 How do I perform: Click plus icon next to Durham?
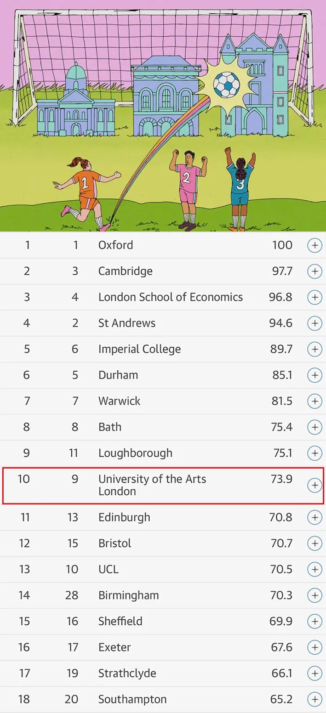click(315, 375)
